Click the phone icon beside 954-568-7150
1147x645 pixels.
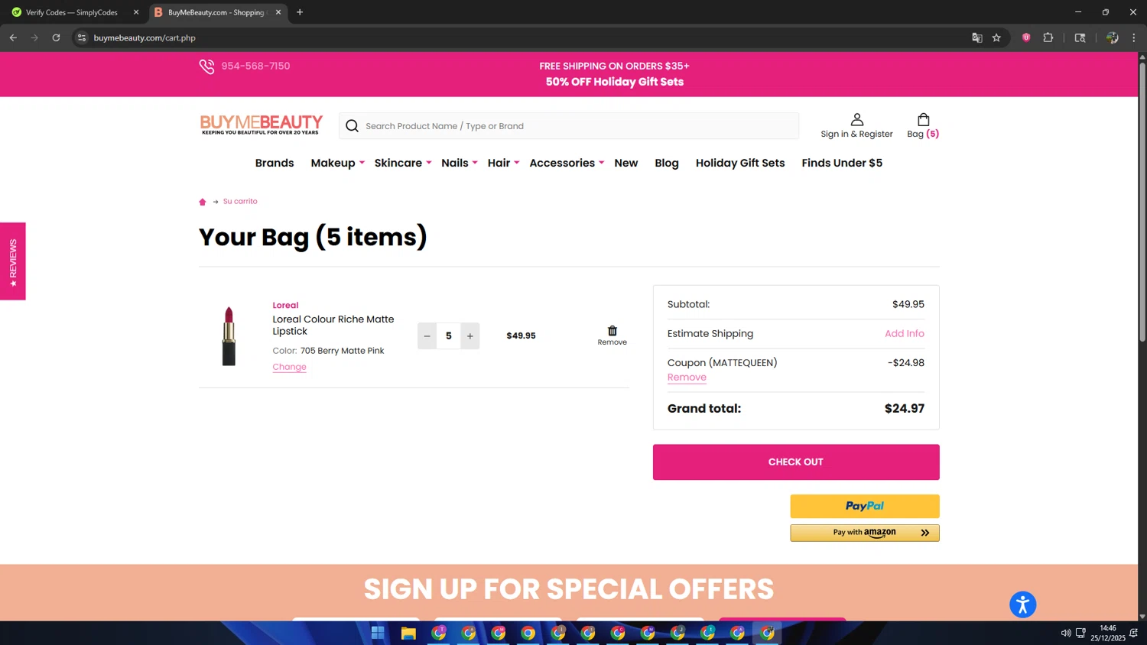[206, 66]
